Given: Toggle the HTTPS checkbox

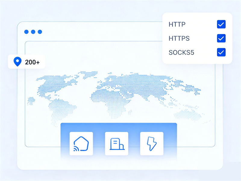Looking at the screenshot, I should click(221, 38).
